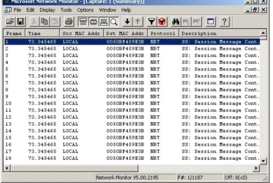Select frame 10 row
Screen dimensions: 273x183
132,103
